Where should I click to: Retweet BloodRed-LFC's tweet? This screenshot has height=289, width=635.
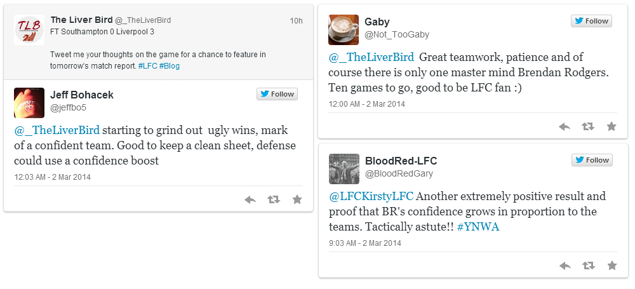pyautogui.click(x=588, y=265)
